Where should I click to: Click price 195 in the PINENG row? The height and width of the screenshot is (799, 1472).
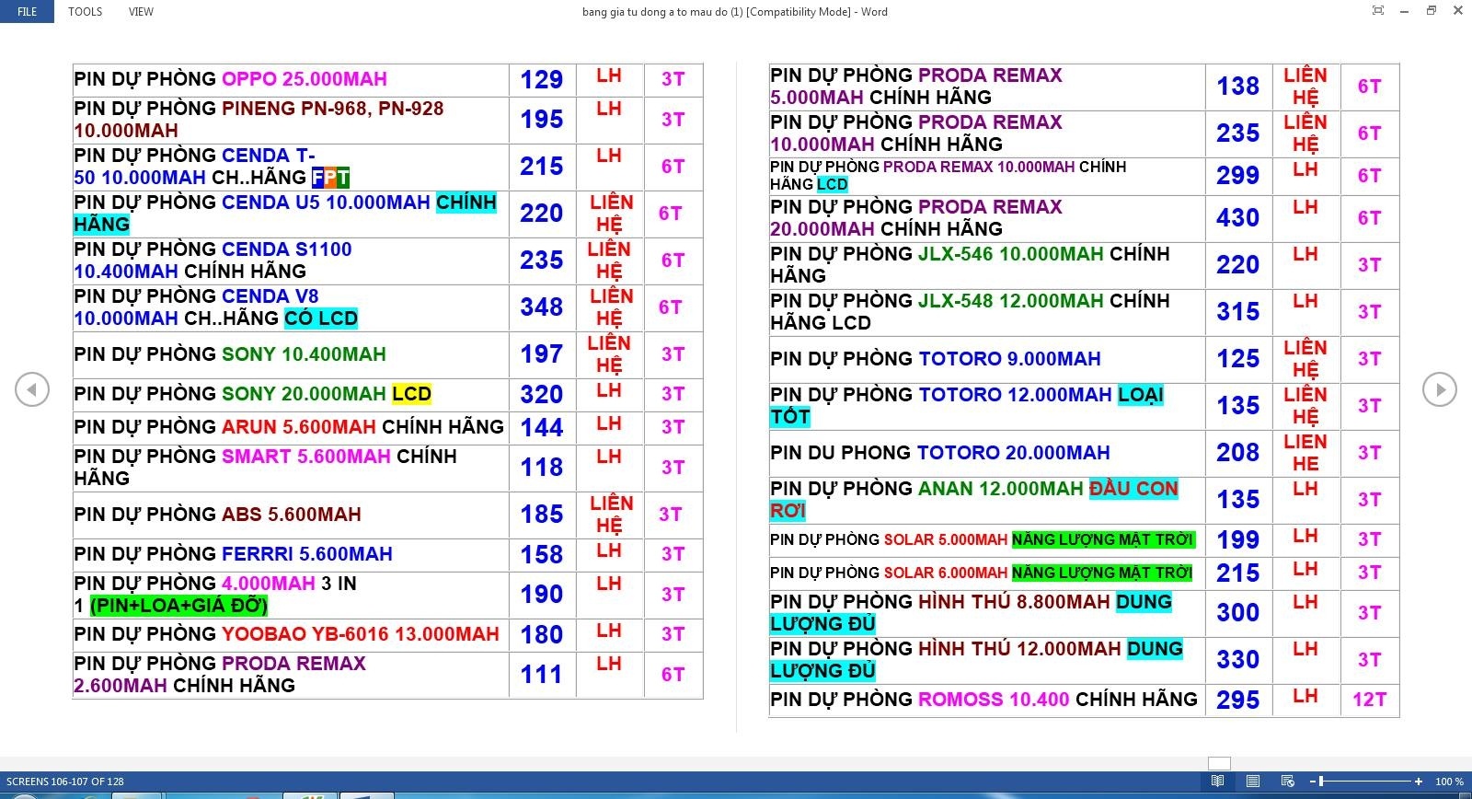tap(542, 119)
